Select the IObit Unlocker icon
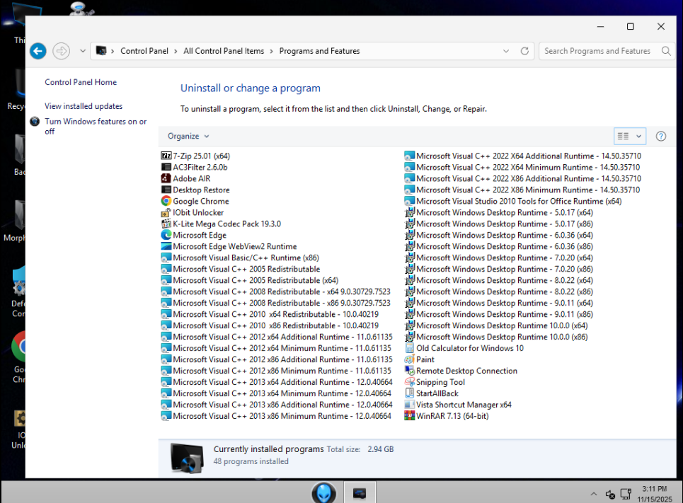The width and height of the screenshot is (683, 503). 166,212
